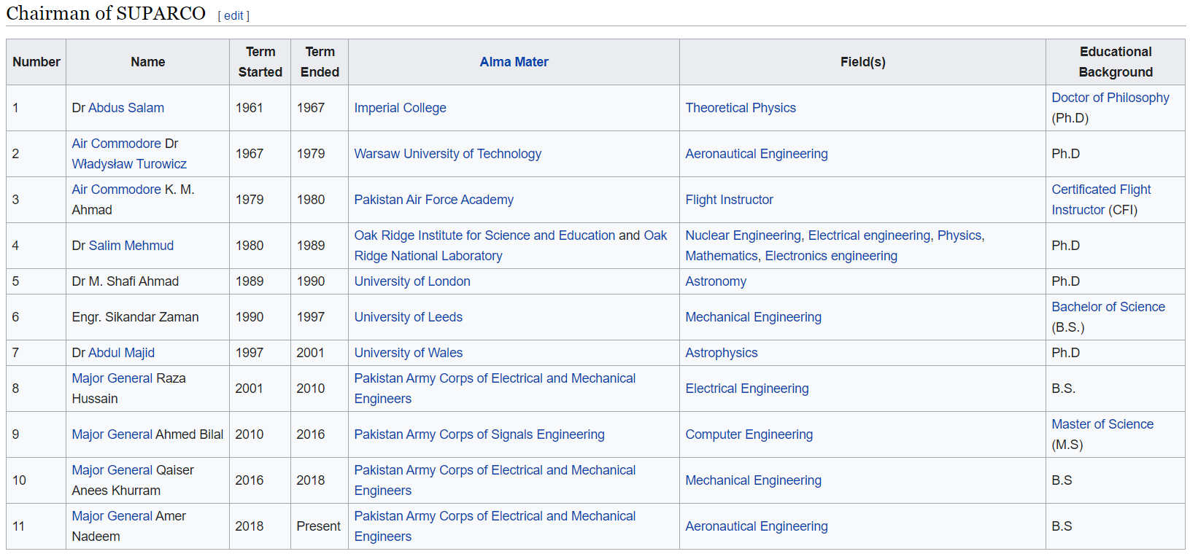Open the Pakistan Air Force Academy link
Image resolution: width=1190 pixels, height=554 pixels.
point(433,200)
